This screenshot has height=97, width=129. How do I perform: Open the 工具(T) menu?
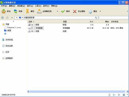point(38,6)
